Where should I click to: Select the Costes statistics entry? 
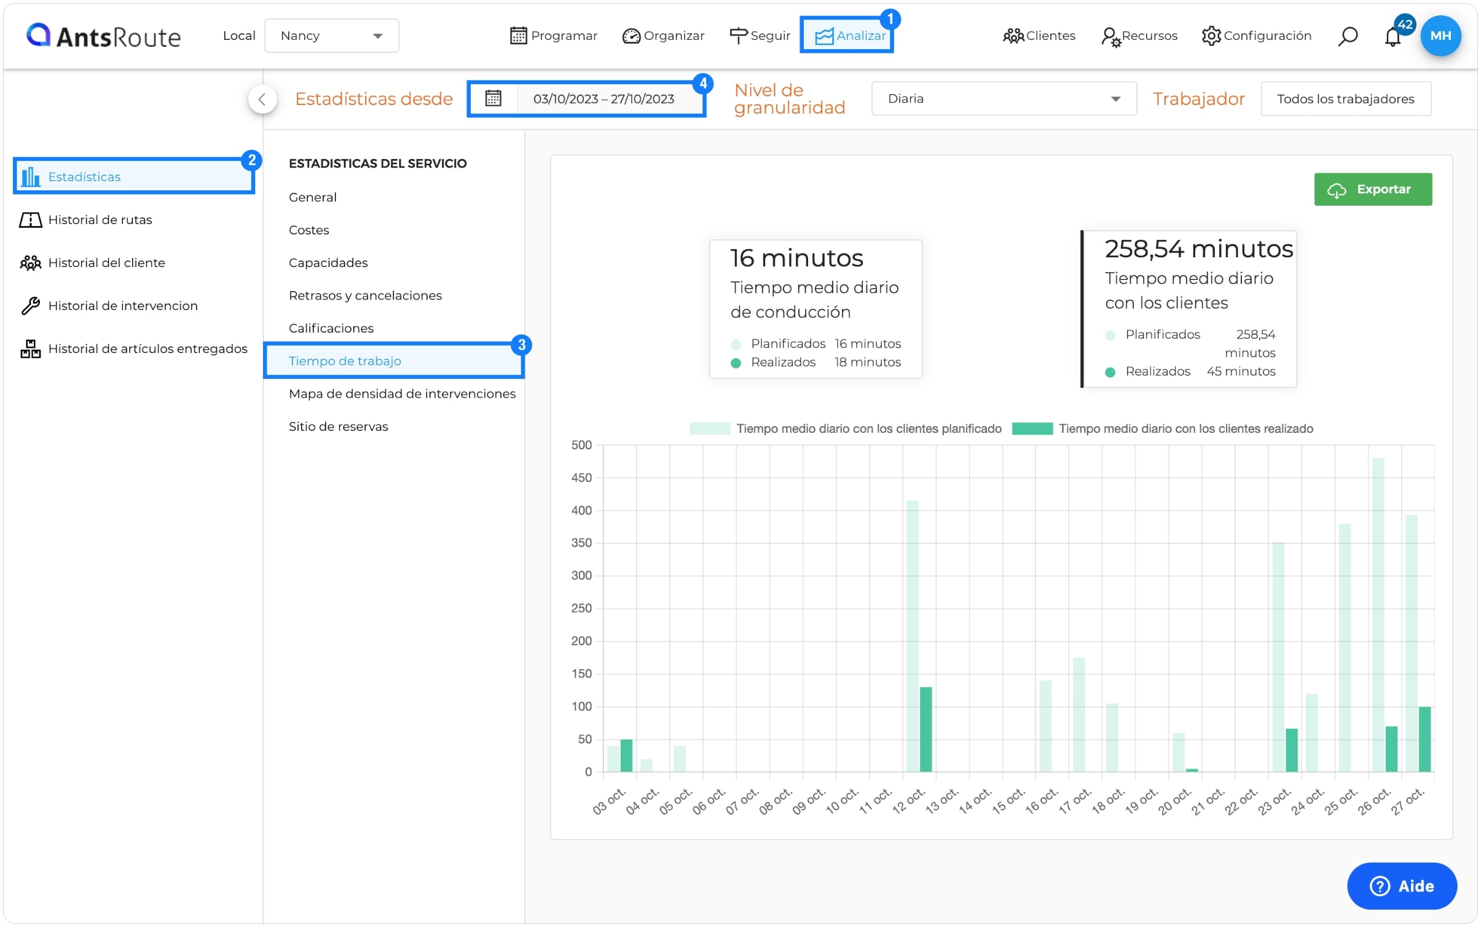pos(309,230)
